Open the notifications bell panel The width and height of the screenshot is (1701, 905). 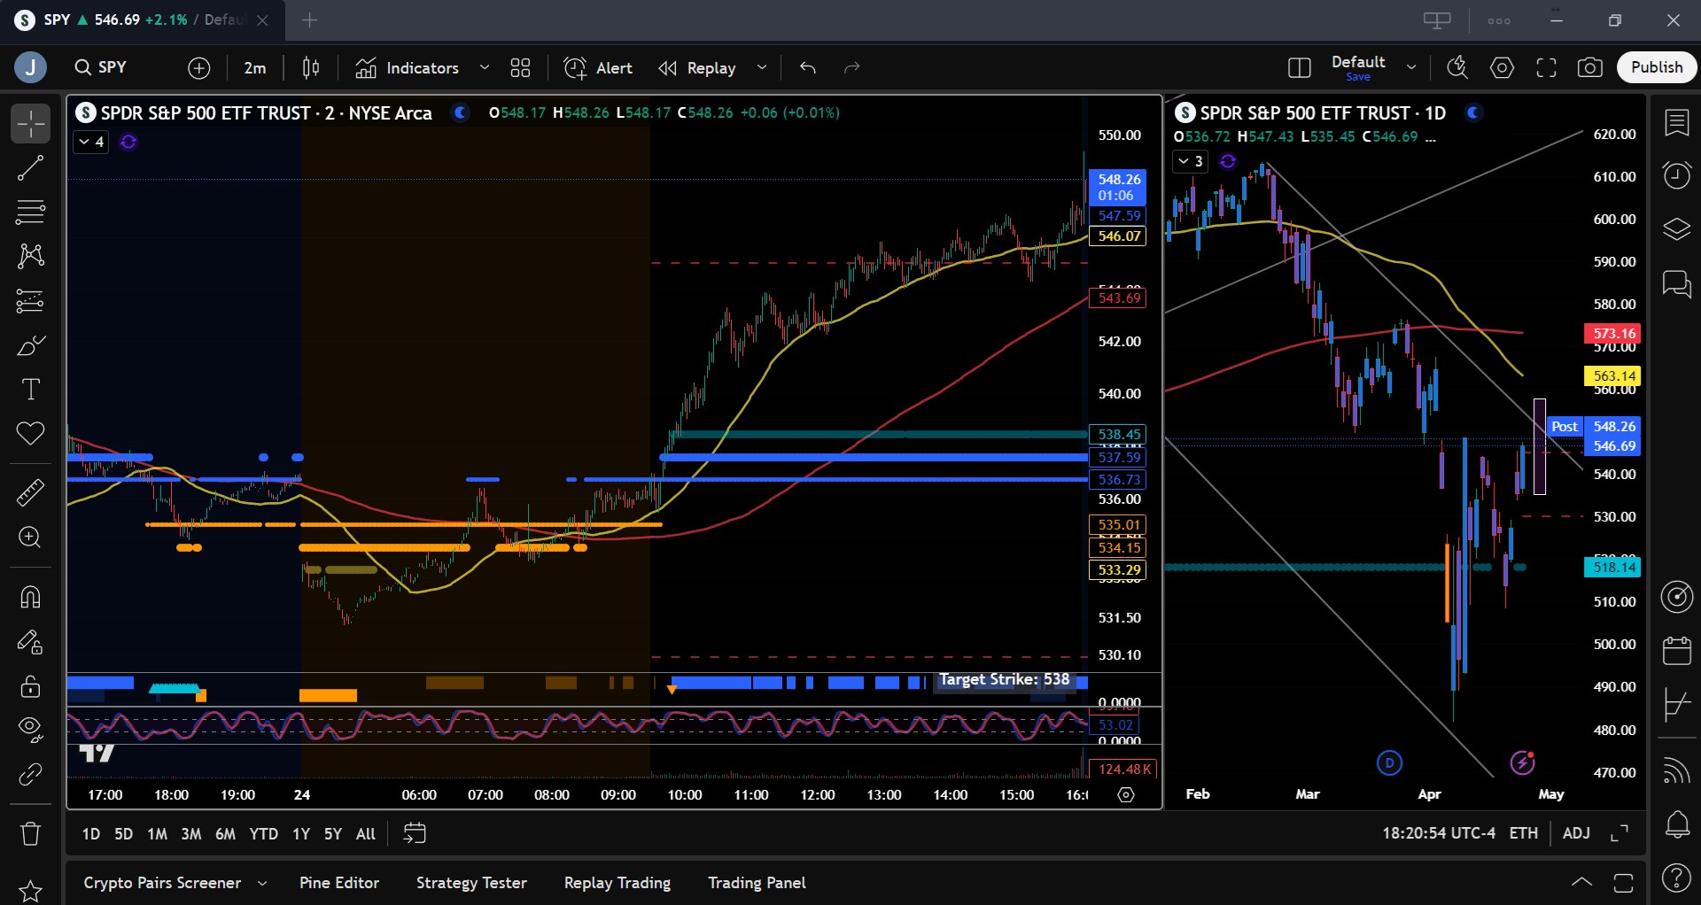point(1676,824)
